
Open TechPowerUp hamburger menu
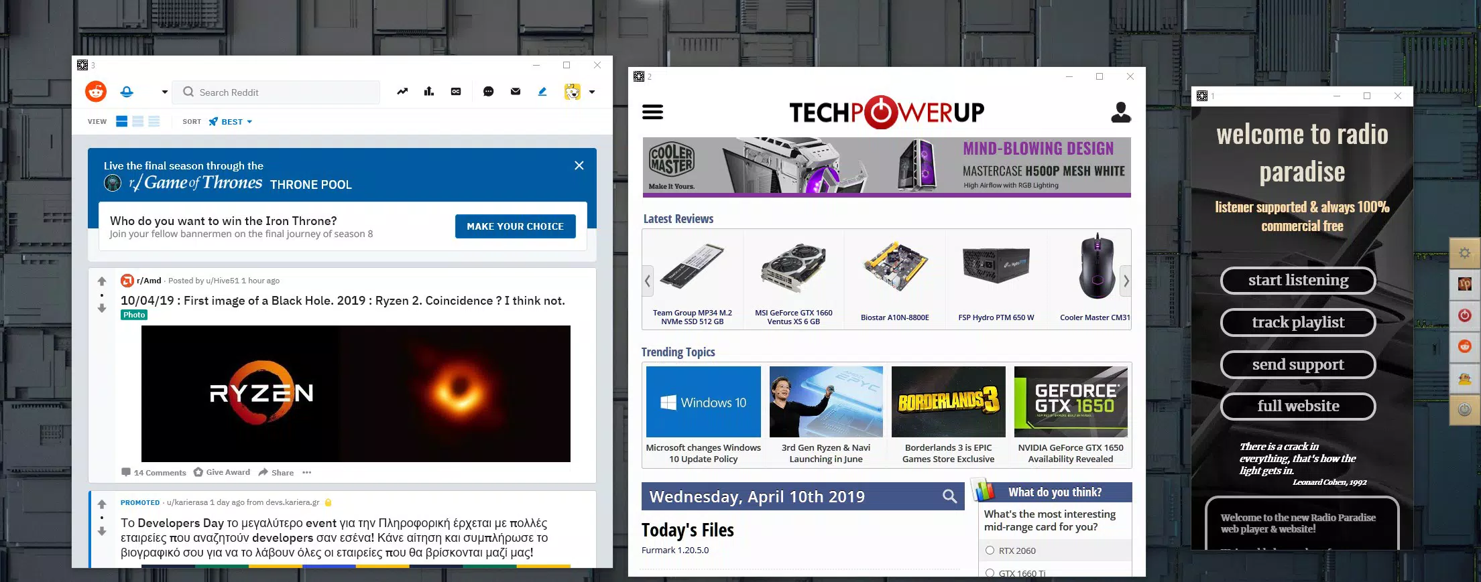click(x=652, y=112)
